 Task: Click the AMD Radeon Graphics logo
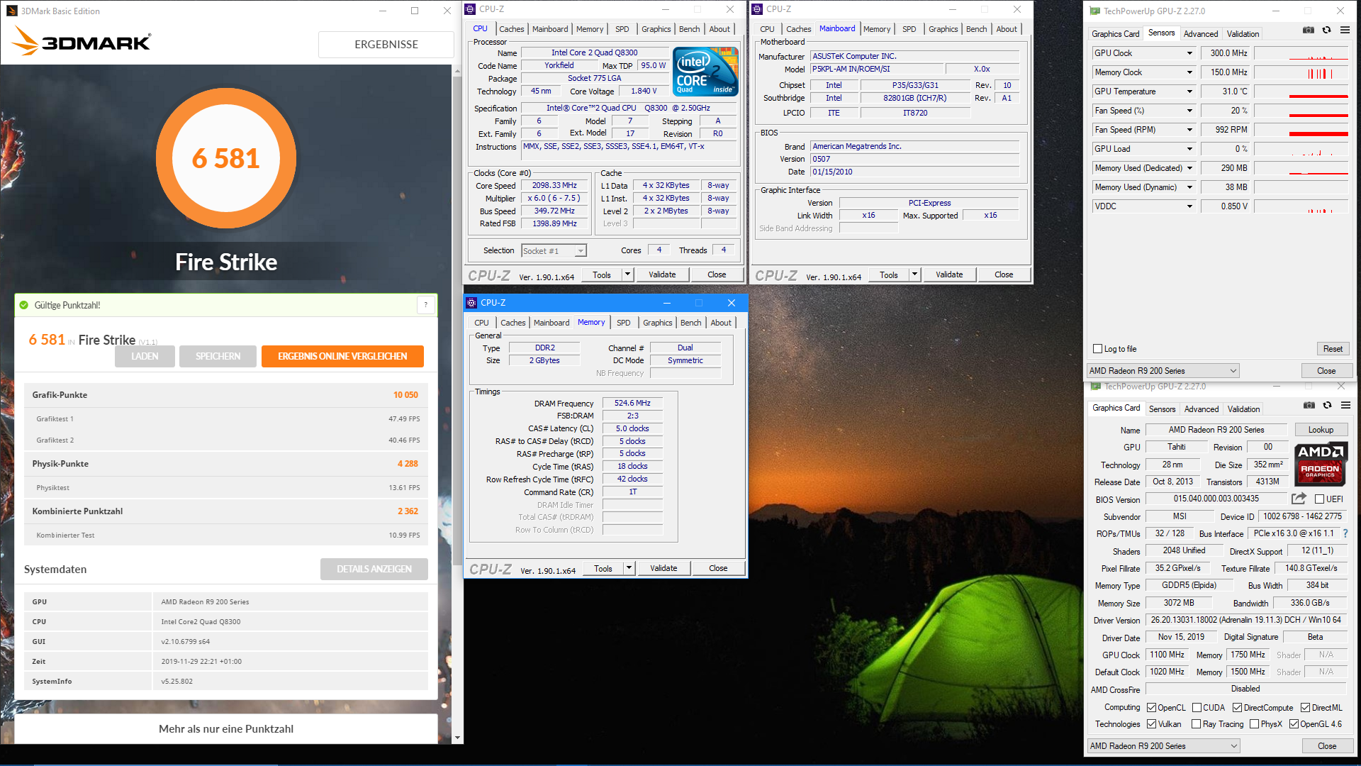click(1321, 464)
